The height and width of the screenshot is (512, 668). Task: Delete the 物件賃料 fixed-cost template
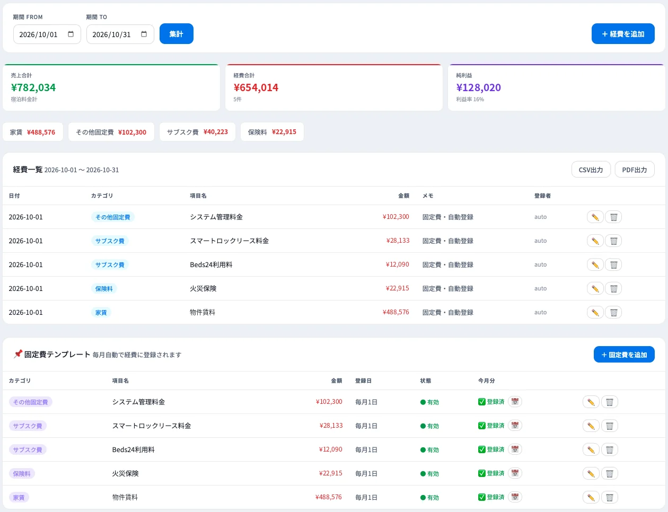(x=610, y=497)
